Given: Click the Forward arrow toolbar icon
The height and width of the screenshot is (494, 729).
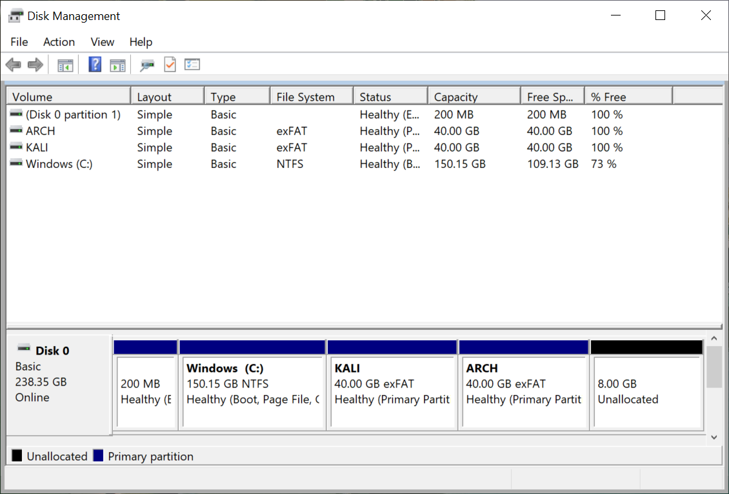Looking at the screenshot, I should point(35,65).
